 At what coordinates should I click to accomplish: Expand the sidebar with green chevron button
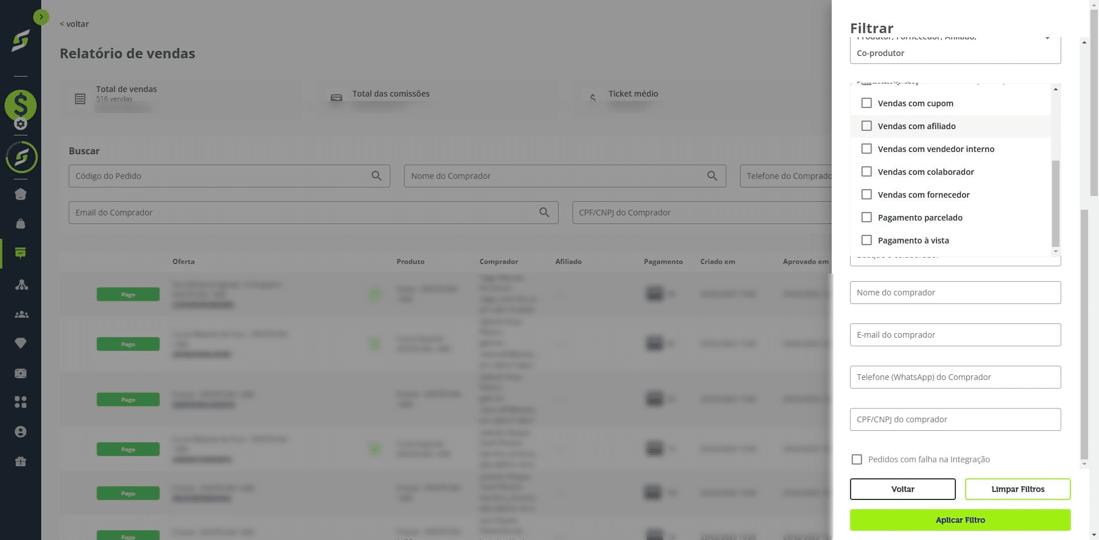coord(41,17)
